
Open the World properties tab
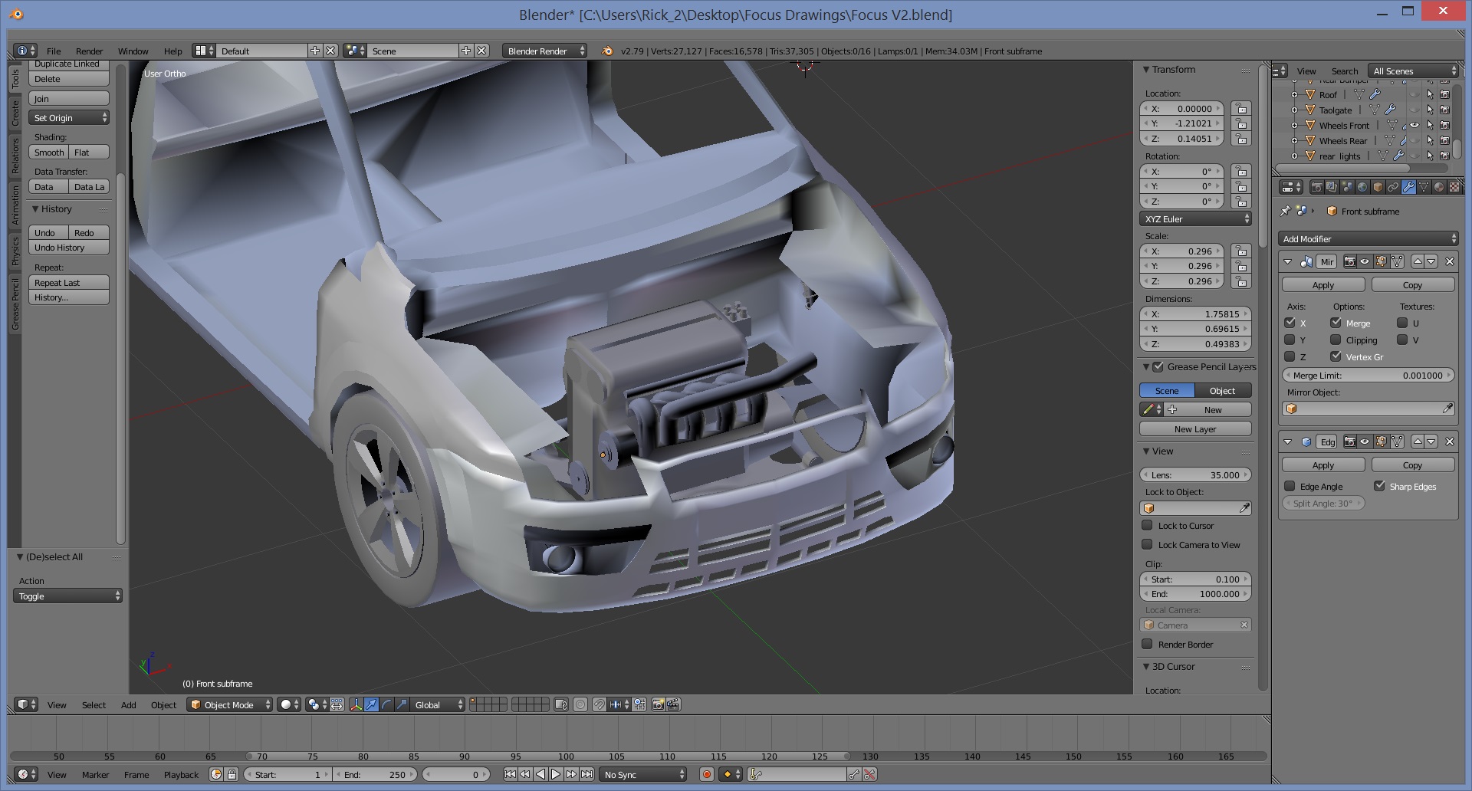click(x=1362, y=187)
